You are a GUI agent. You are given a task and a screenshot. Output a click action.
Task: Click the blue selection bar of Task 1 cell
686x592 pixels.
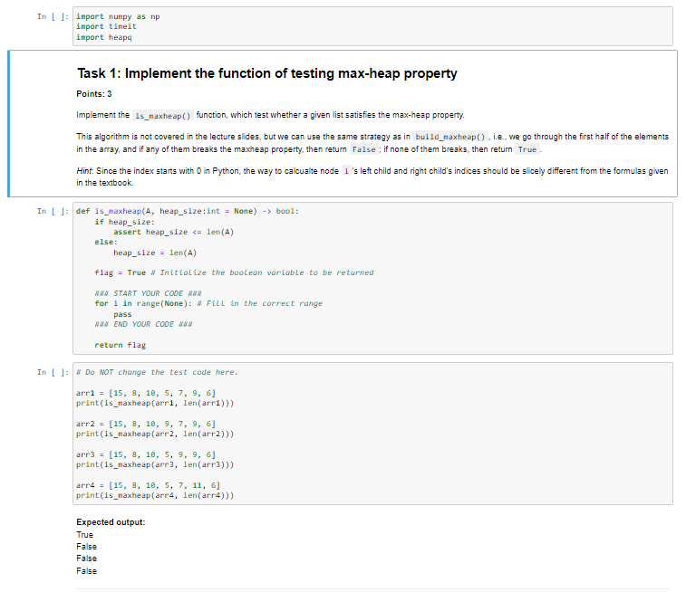[x=9, y=124]
